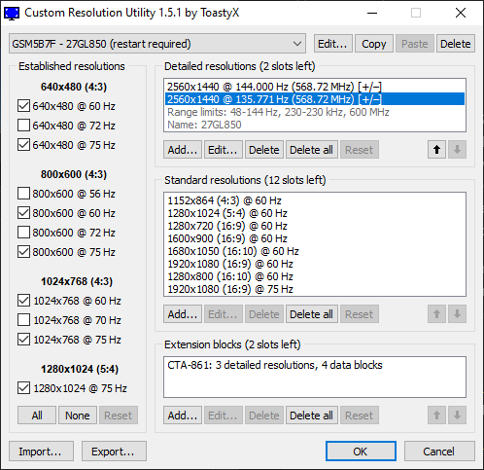
Task: Confirm changes with OK button
Action: [x=361, y=452]
